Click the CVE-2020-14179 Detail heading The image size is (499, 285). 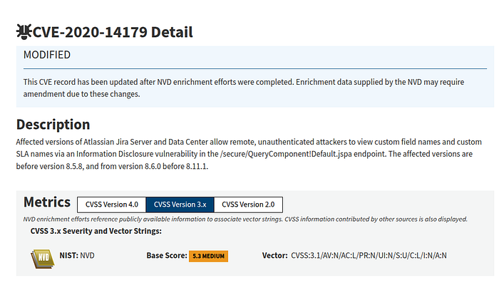(x=113, y=32)
